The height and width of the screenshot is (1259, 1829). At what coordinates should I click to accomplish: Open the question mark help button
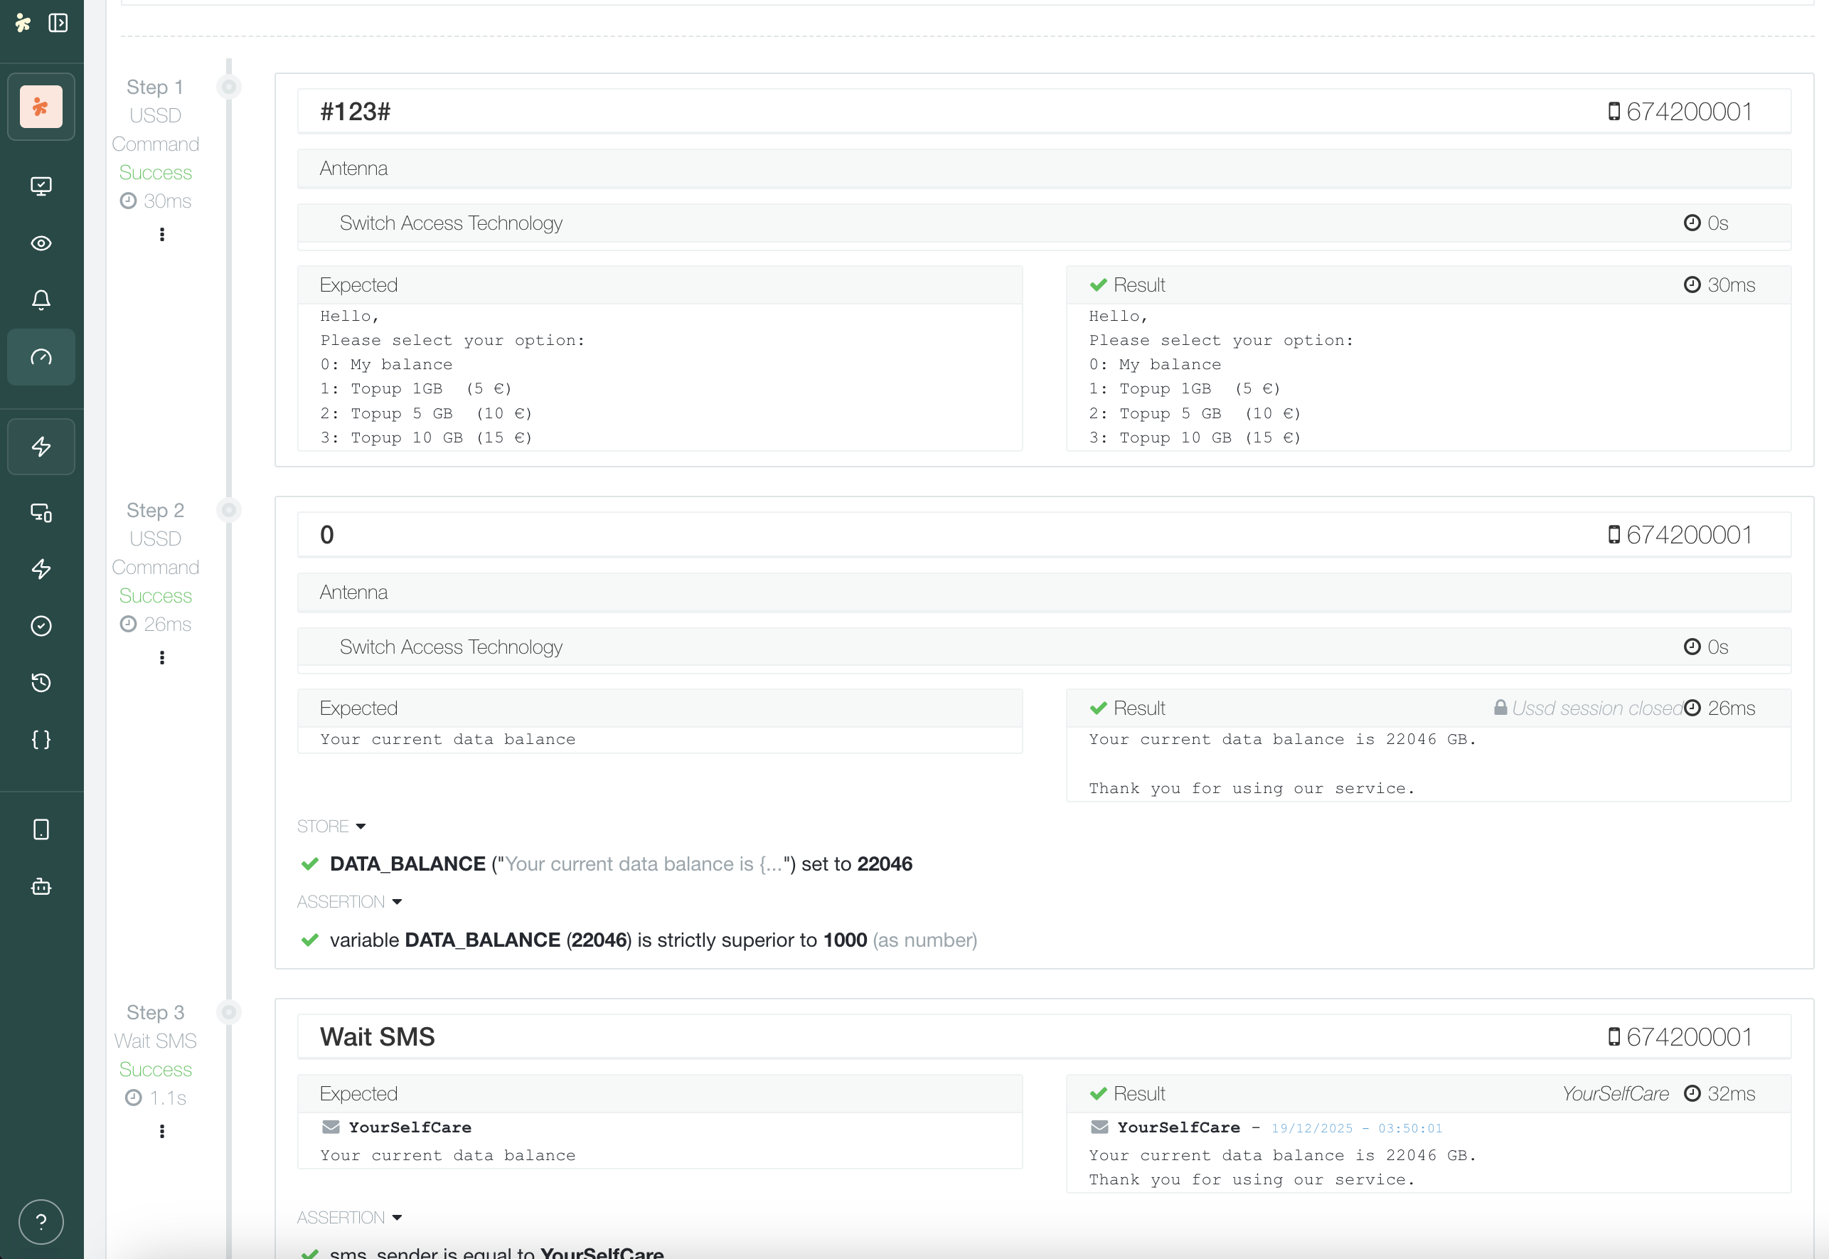pyautogui.click(x=41, y=1221)
